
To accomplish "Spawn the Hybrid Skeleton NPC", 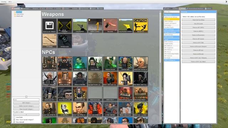I will (x=95, y=64).
